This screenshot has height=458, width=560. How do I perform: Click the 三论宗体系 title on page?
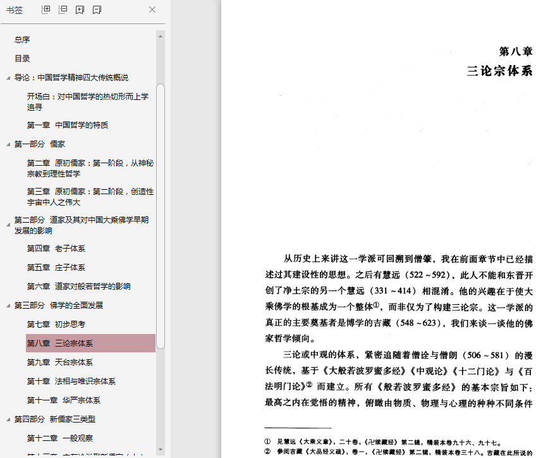[500, 71]
